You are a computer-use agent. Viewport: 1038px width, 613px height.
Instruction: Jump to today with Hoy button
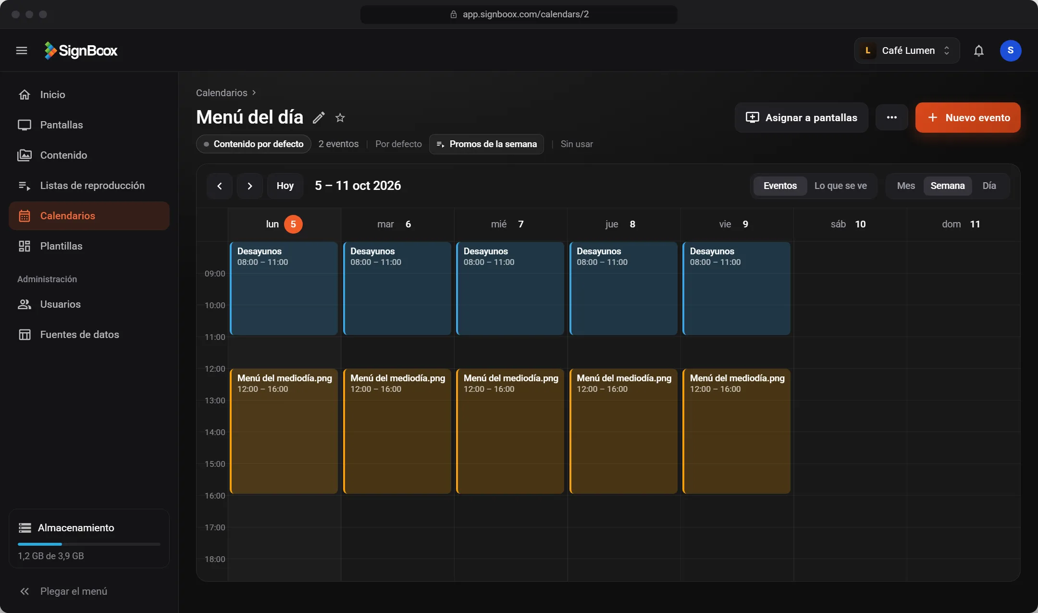pyautogui.click(x=285, y=186)
